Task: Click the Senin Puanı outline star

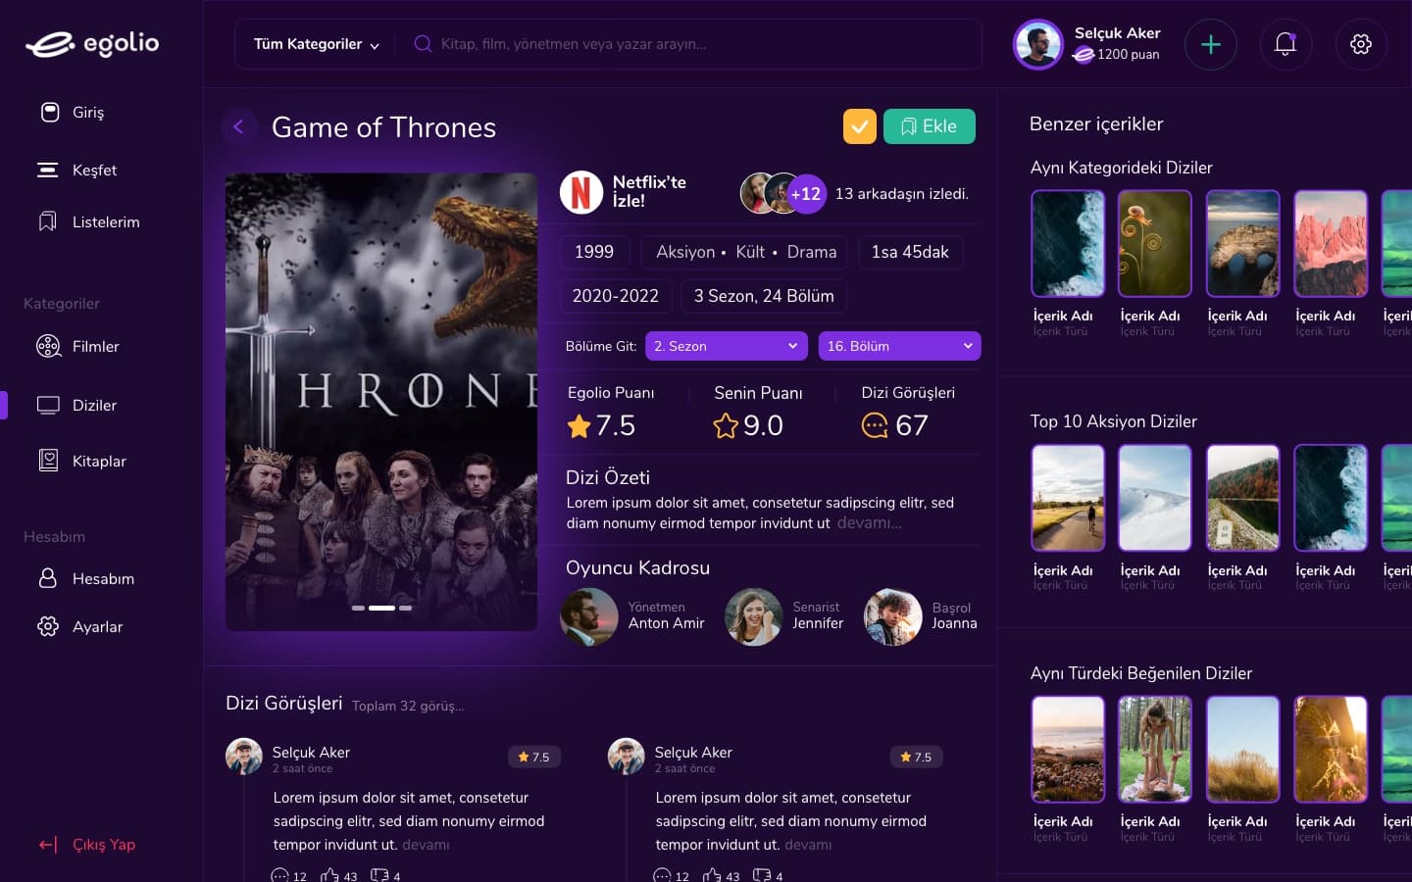Action: pos(726,426)
